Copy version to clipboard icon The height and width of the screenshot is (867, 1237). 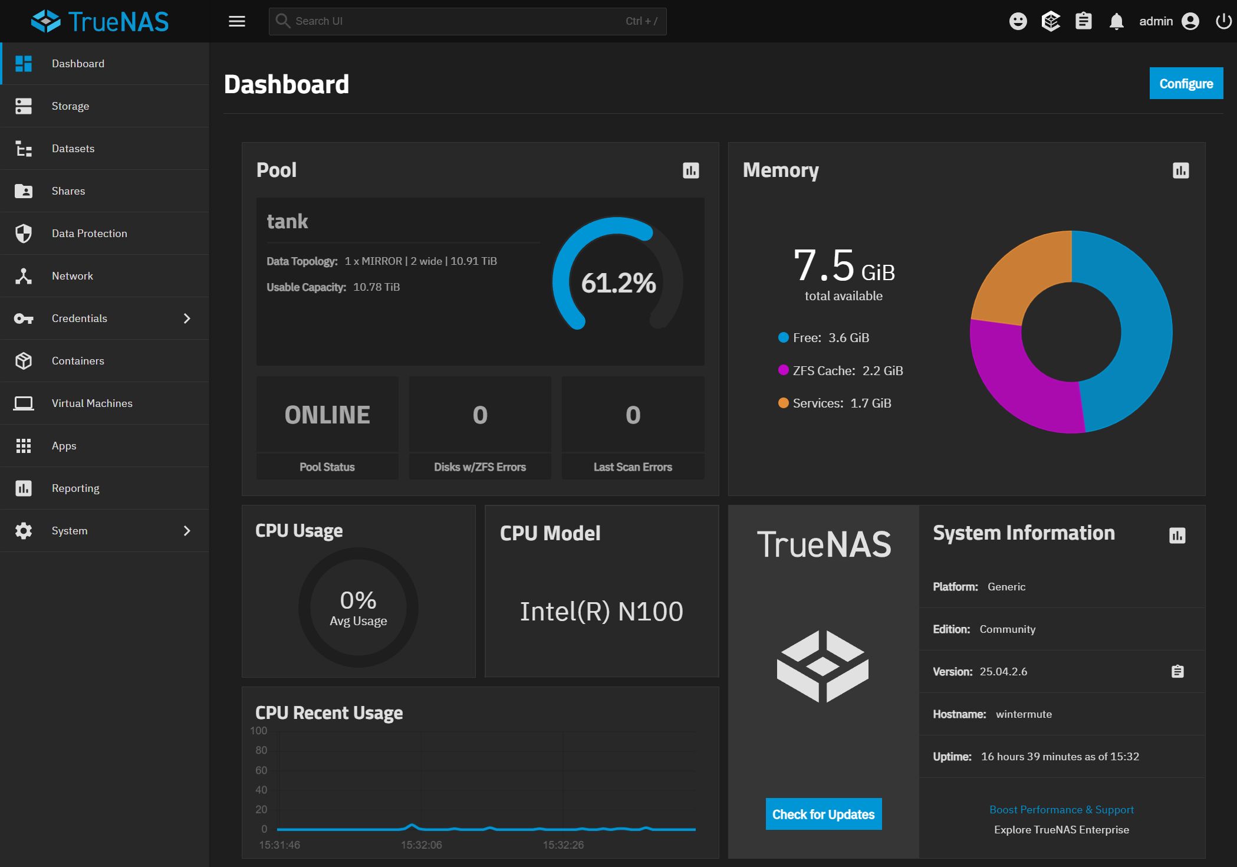tap(1177, 671)
